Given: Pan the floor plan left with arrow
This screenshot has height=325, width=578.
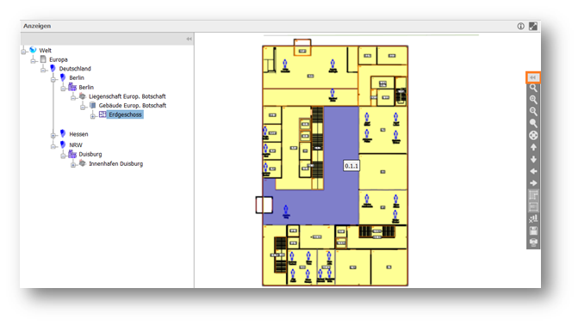Looking at the screenshot, I should click(x=533, y=171).
